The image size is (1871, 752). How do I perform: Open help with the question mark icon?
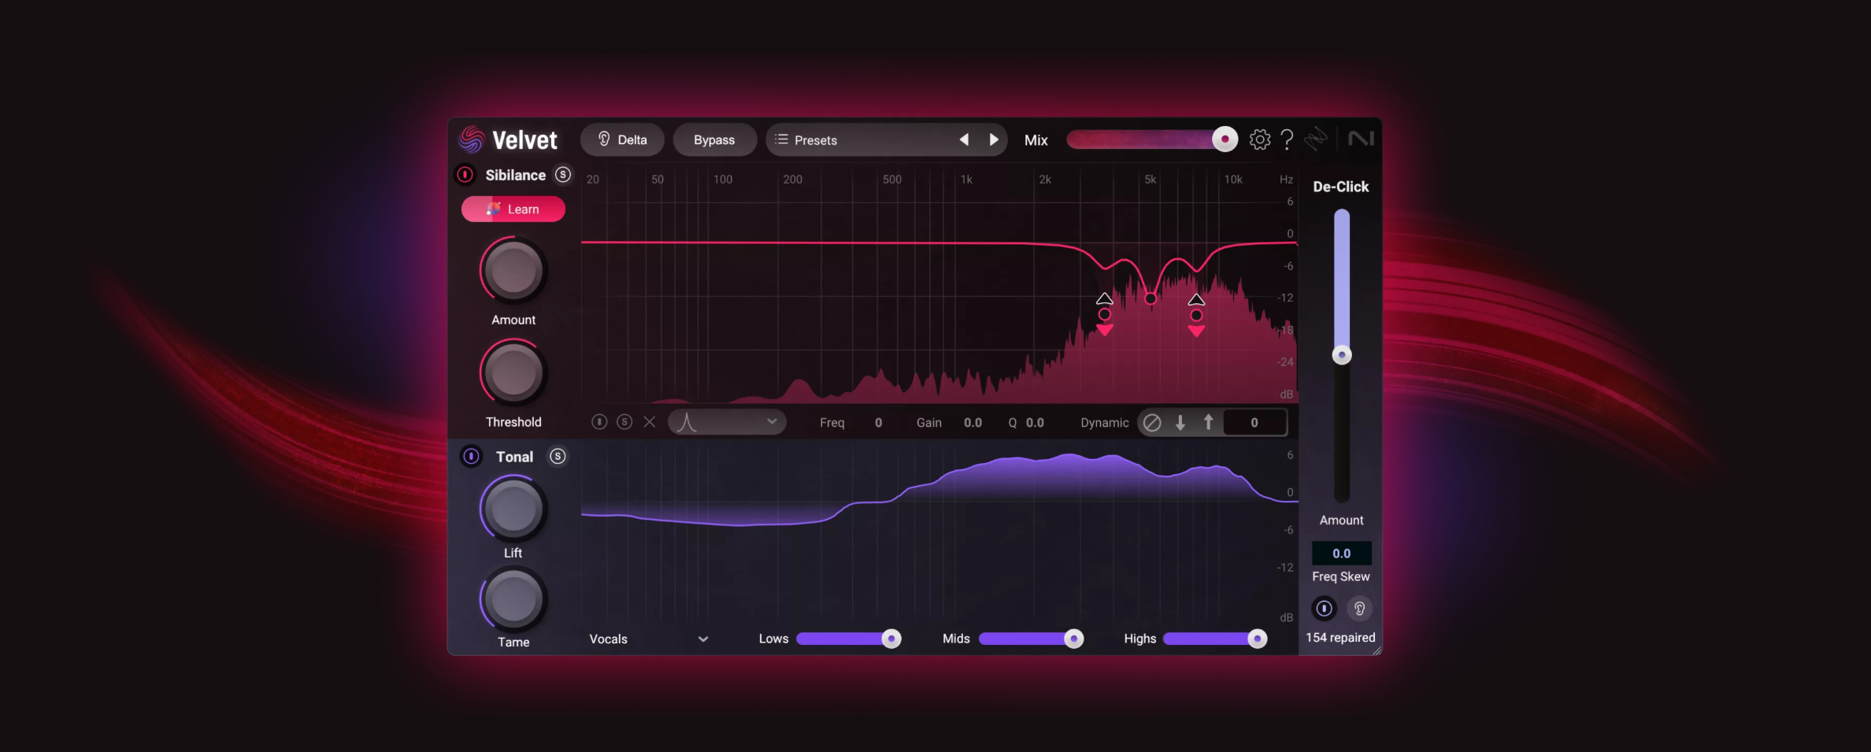(x=1287, y=139)
